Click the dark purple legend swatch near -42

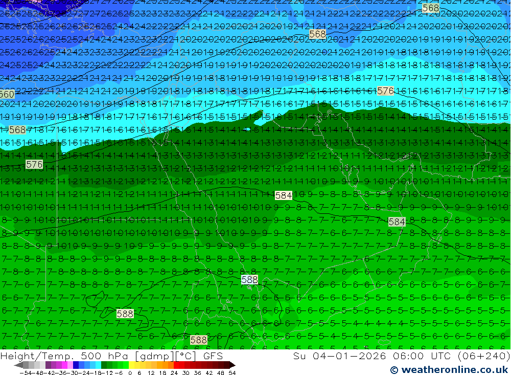pos(48,365)
